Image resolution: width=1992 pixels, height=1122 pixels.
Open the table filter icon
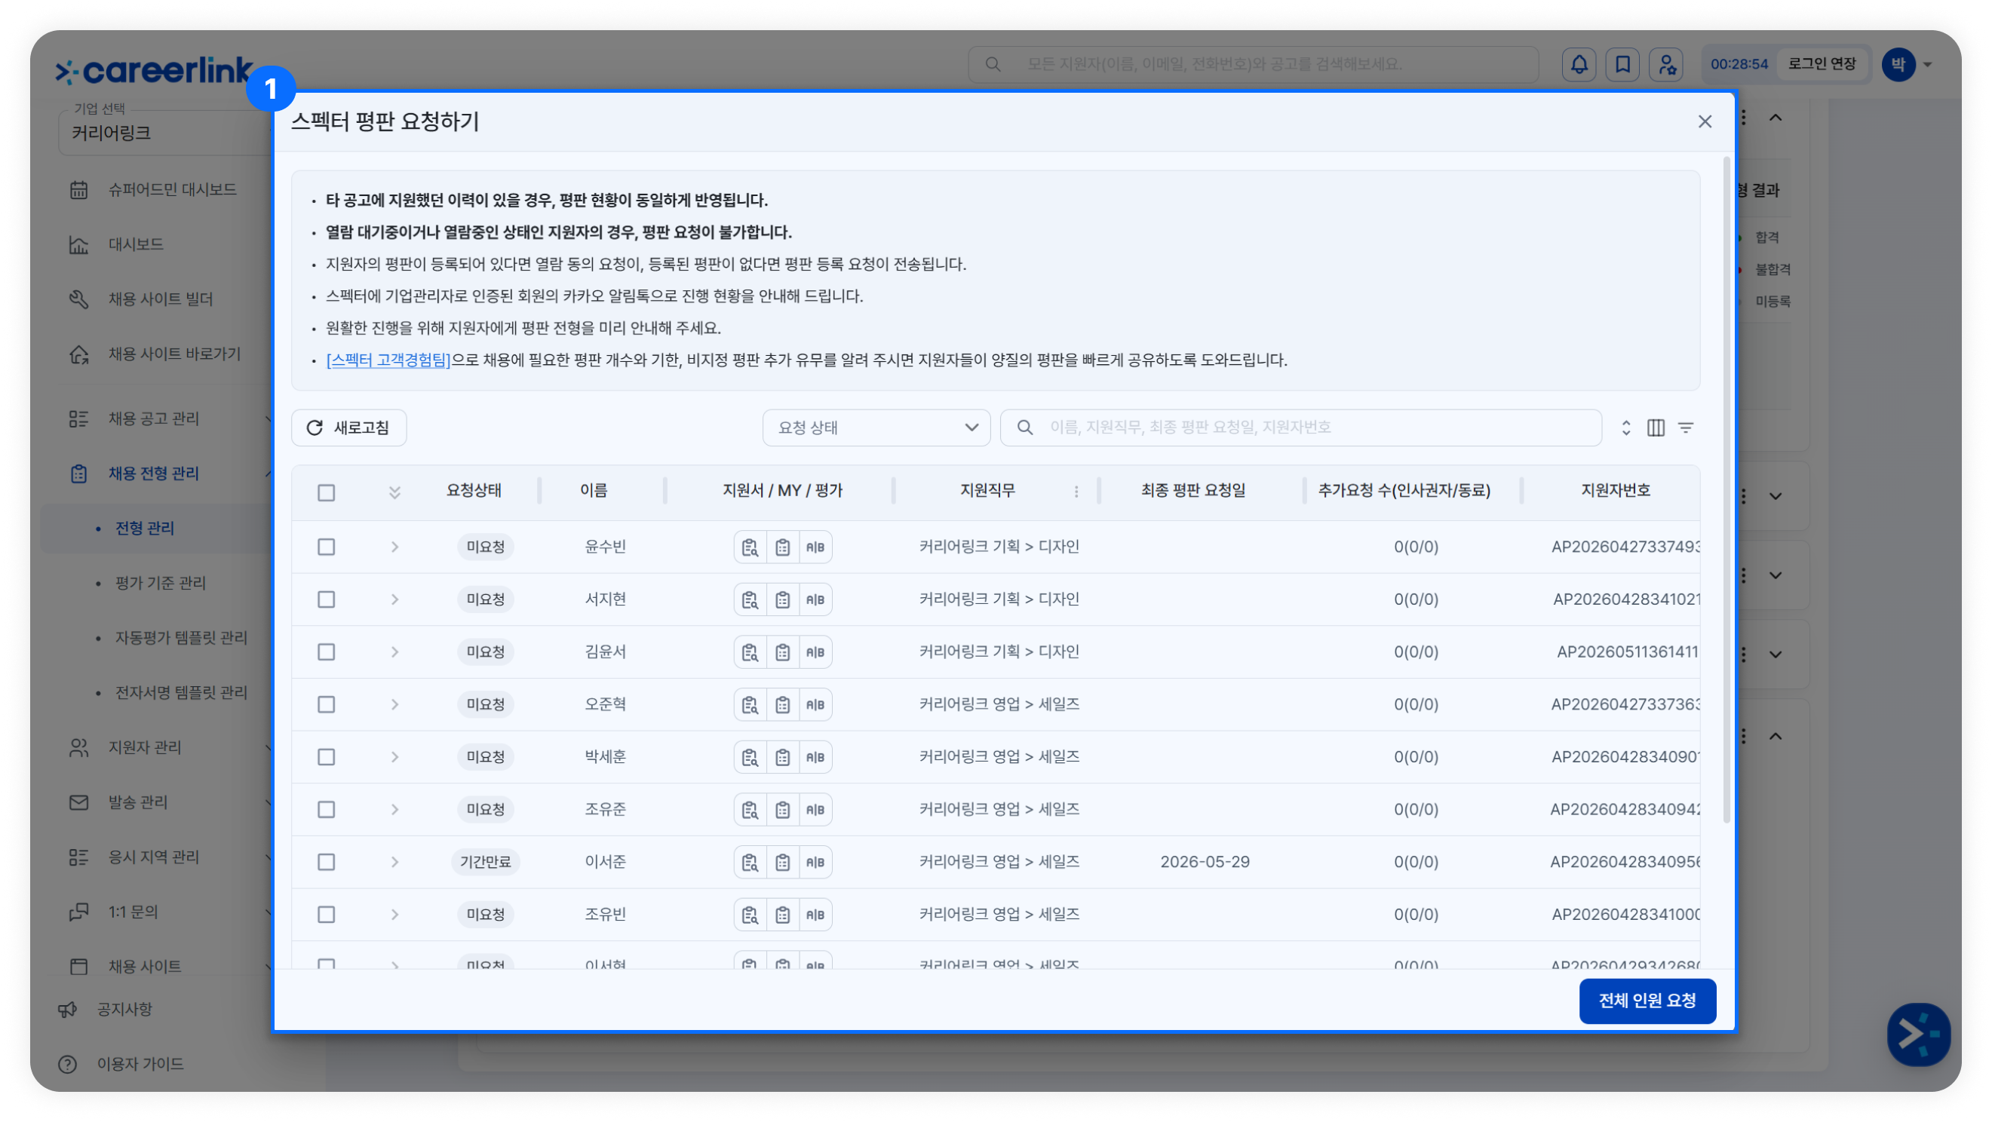pos(1686,428)
